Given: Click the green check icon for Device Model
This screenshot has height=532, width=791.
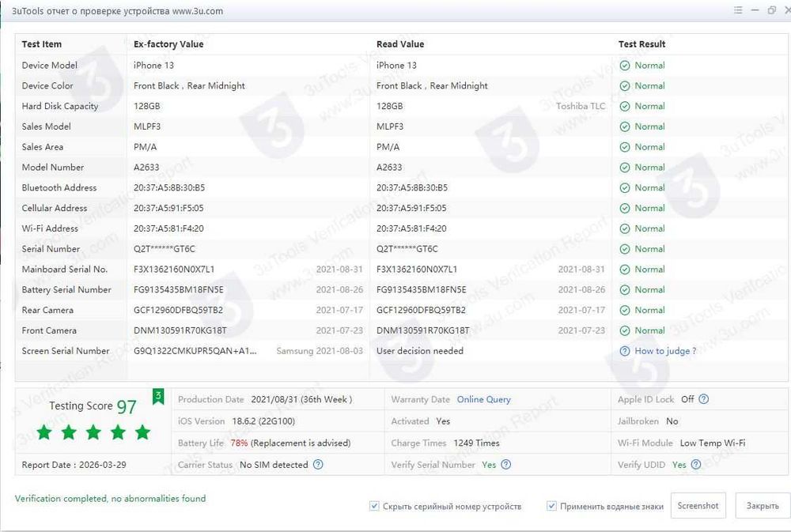Looking at the screenshot, I should coord(625,66).
